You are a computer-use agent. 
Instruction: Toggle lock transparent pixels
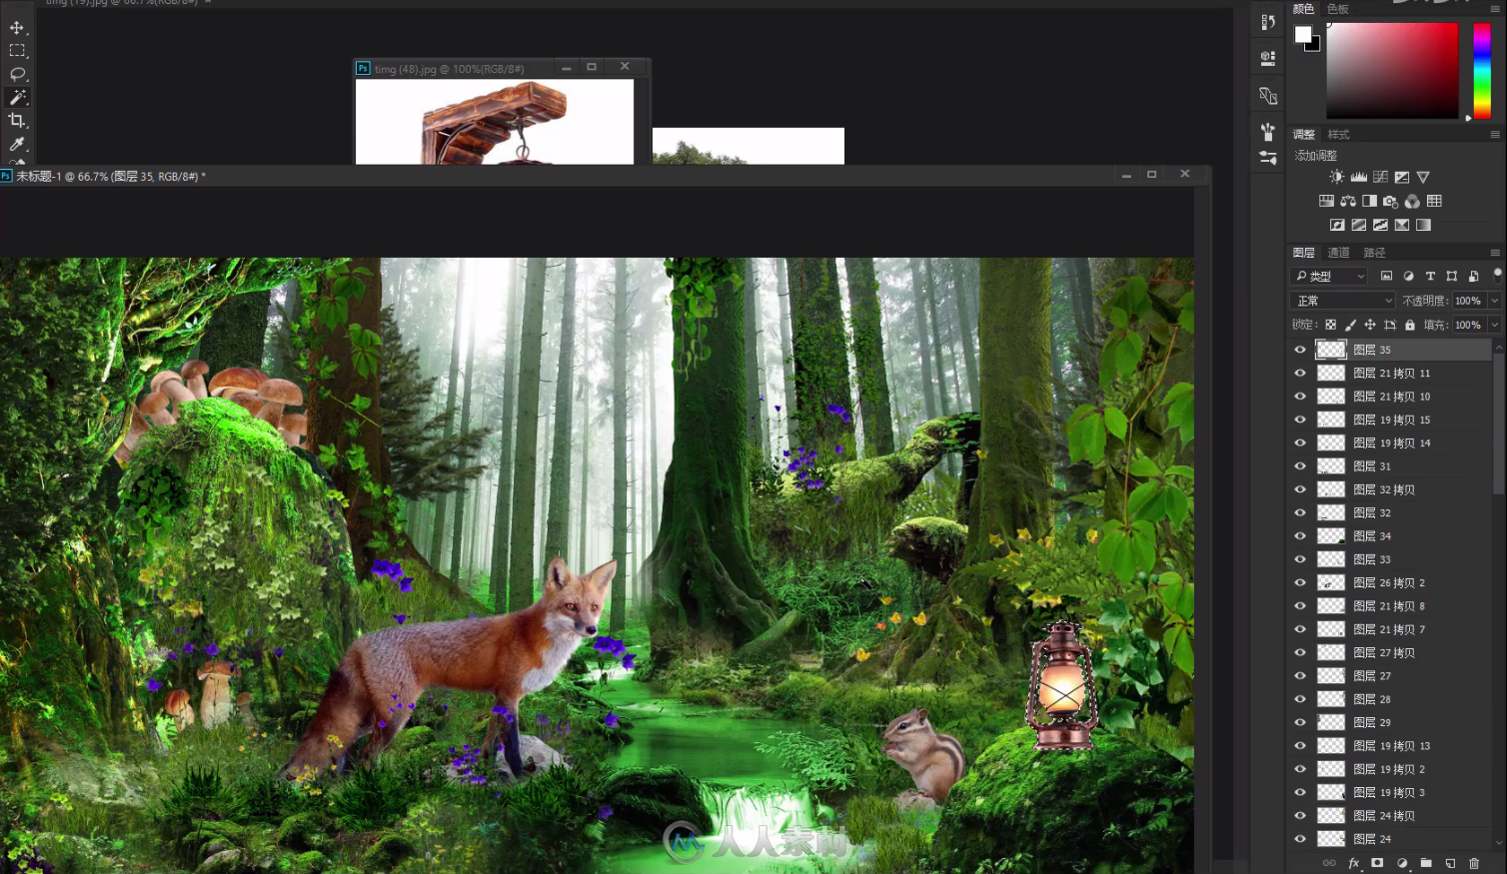click(x=1330, y=325)
